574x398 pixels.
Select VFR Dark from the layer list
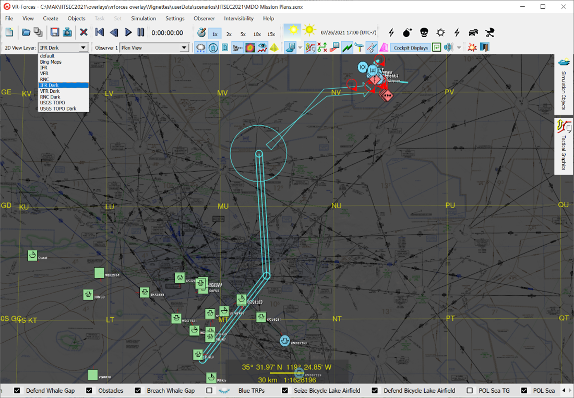50,91
